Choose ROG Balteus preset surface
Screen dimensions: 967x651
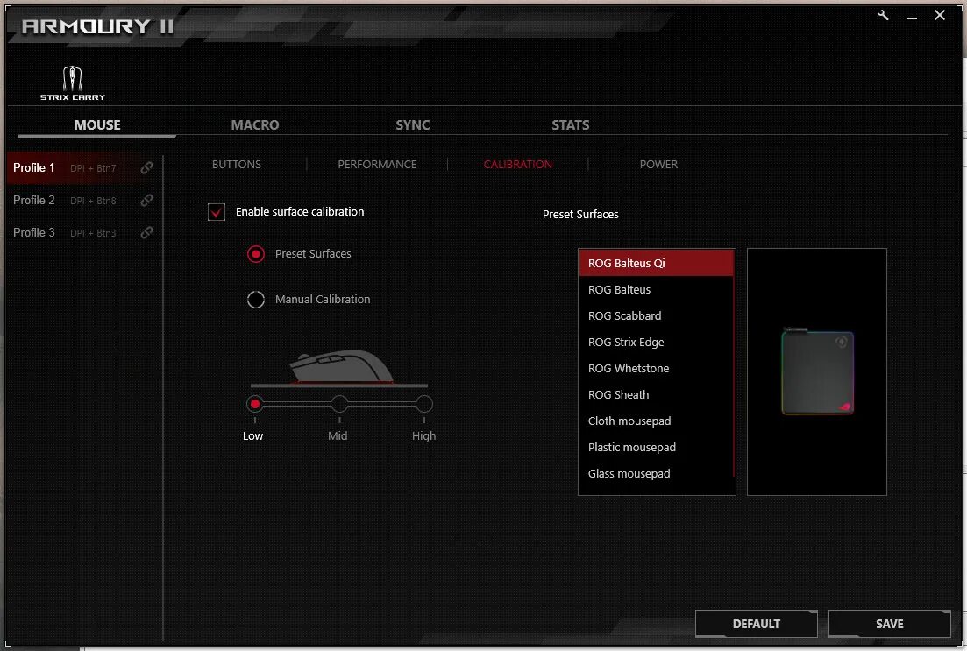[656, 290]
